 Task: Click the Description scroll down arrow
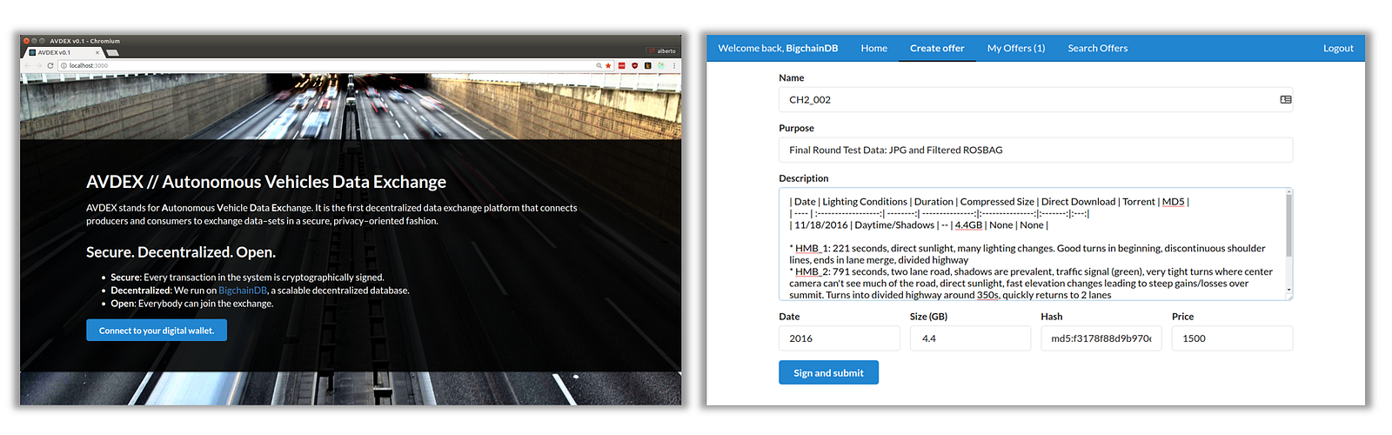pos(1288,291)
